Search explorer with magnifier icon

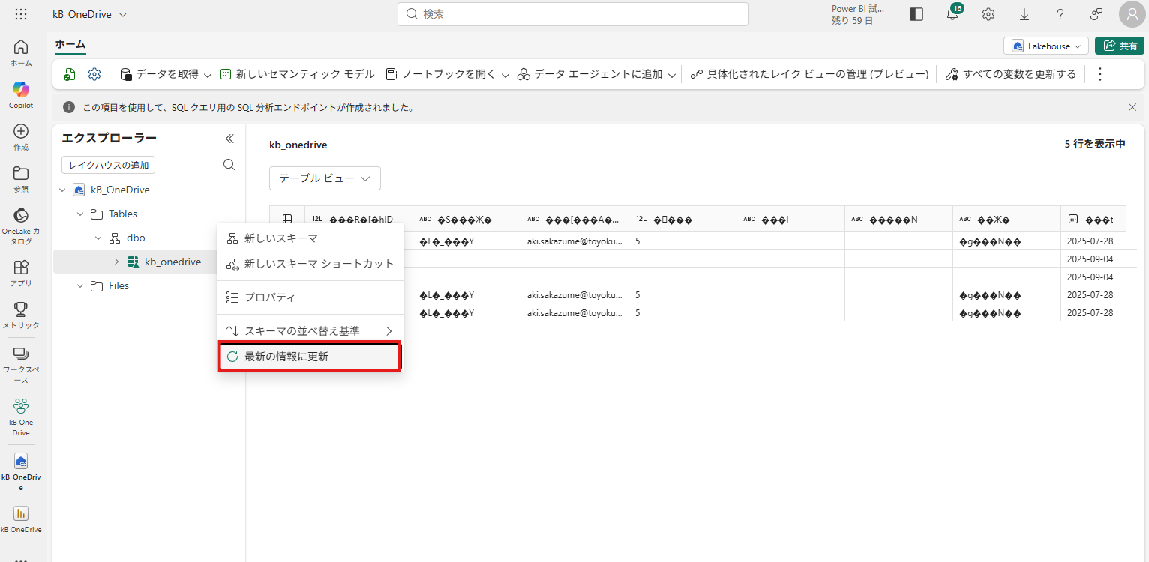point(229,165)
